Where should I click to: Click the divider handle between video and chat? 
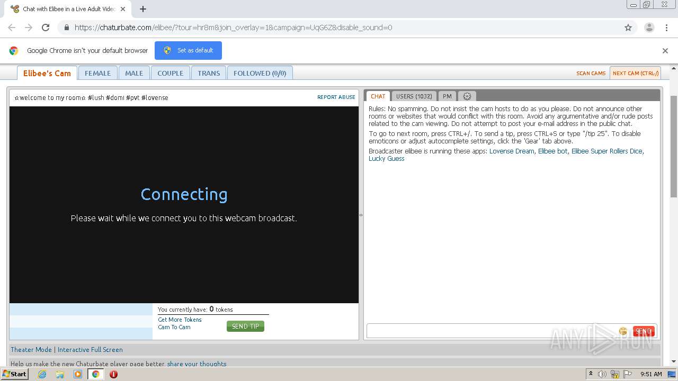pyautogui.click(x=361, y=215)
